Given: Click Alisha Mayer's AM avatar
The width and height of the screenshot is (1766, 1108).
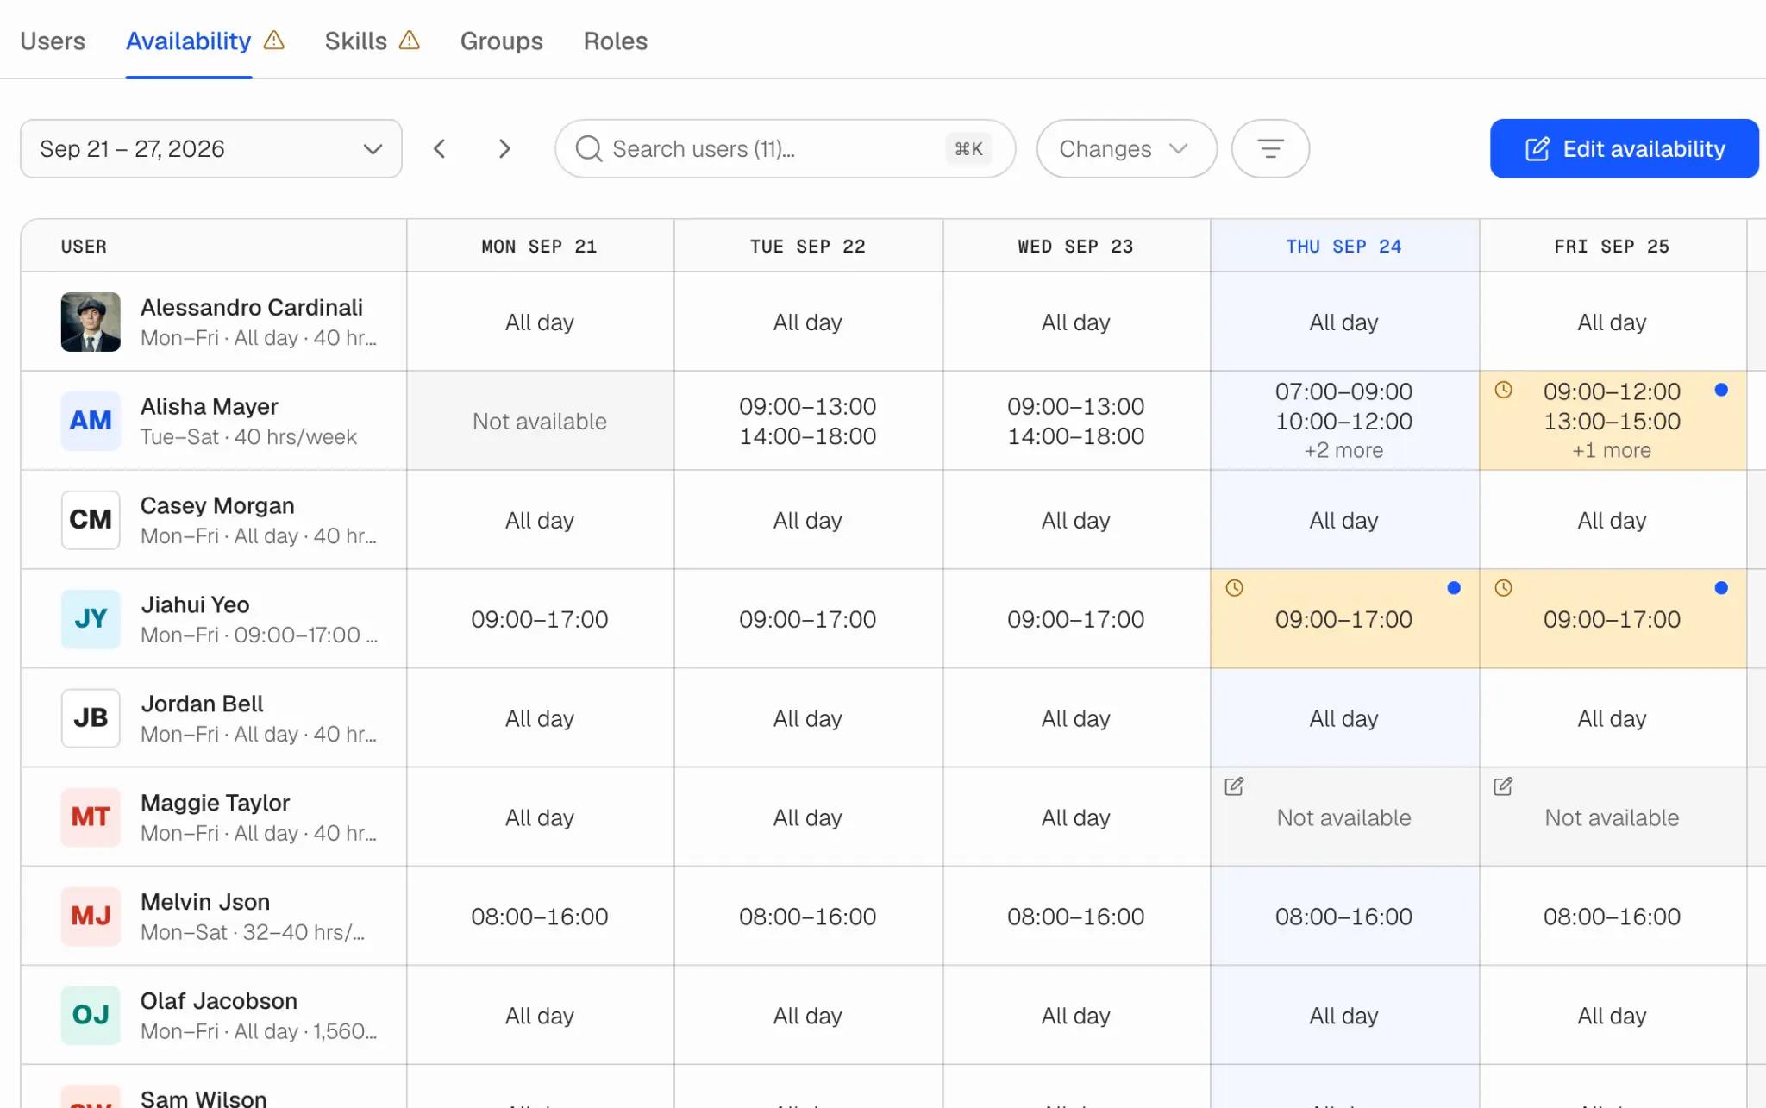Looking at the screenshot, I should pos(91,421).
